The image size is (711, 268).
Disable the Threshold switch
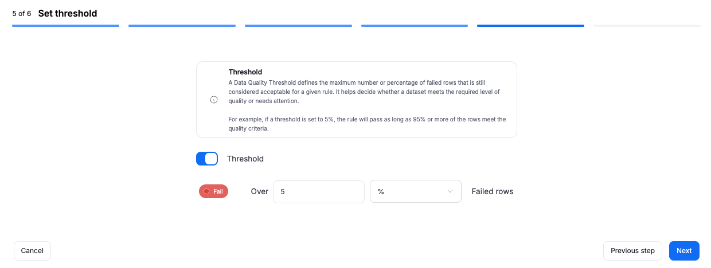point(207,159)
